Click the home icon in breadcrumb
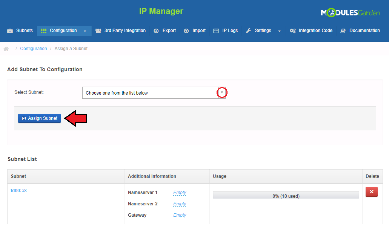 click(6, 49)
